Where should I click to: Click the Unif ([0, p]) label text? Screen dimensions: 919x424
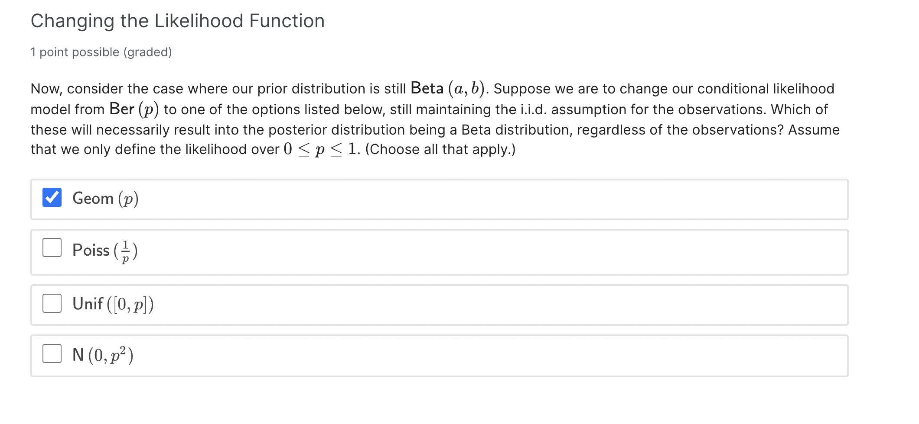click(x=113, y=304)
